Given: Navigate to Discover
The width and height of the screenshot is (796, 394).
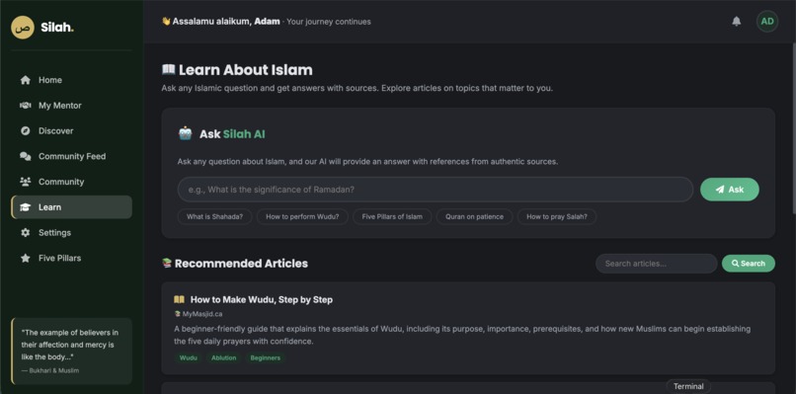Looking at the screenshot, I should click(71, 131).
